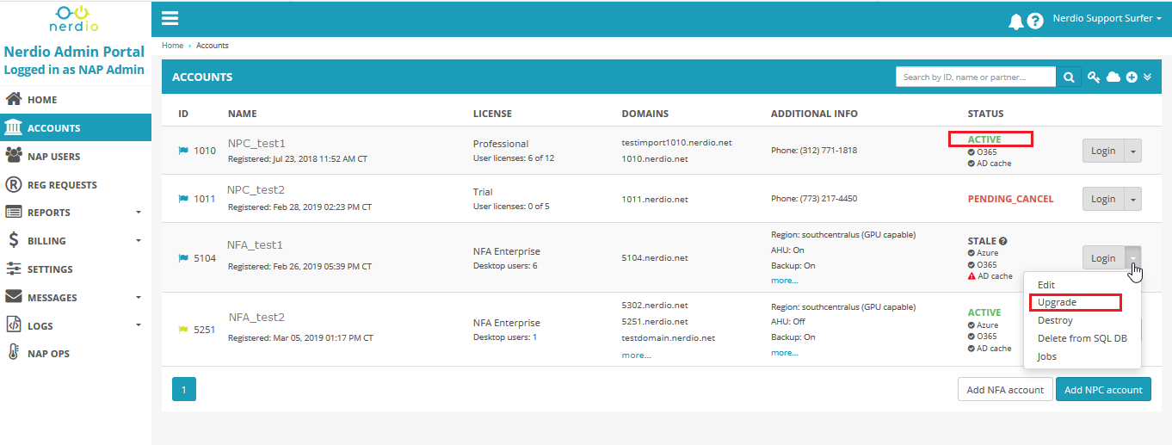Click the flag icon for account 5104
The image size is (1172, 445).
pyautogui.click(x=183, y=257)
